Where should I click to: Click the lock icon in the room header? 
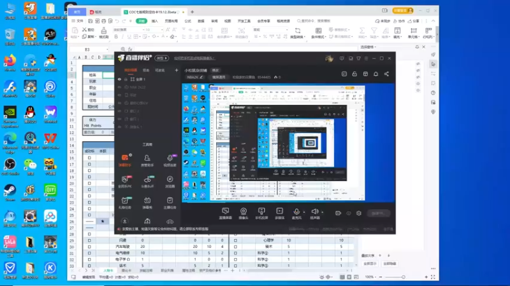tap(354, 74)
